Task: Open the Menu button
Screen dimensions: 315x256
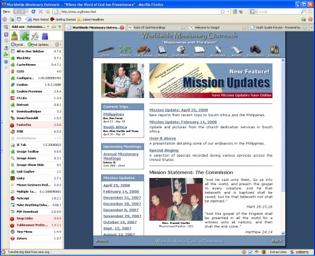Action: coord(7,11)
